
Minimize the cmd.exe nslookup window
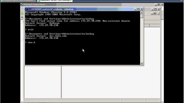pos(135,9)
